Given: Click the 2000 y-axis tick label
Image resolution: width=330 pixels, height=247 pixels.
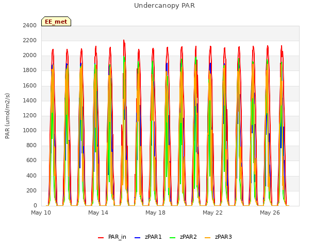Looking at the screenshot, I should click(x=30, y=56).
